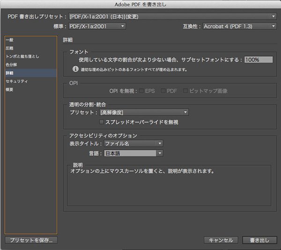
Task: Click the プリセットを保存 button
Action: (x=31, y=240)
